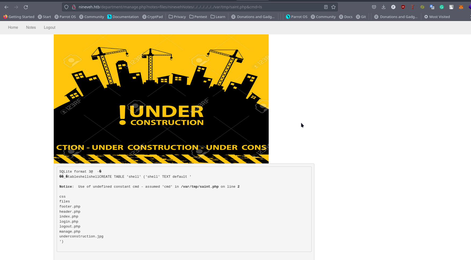The image size is (471, 260).
Task: Click the round F extension icon
Action: (393, 7)
